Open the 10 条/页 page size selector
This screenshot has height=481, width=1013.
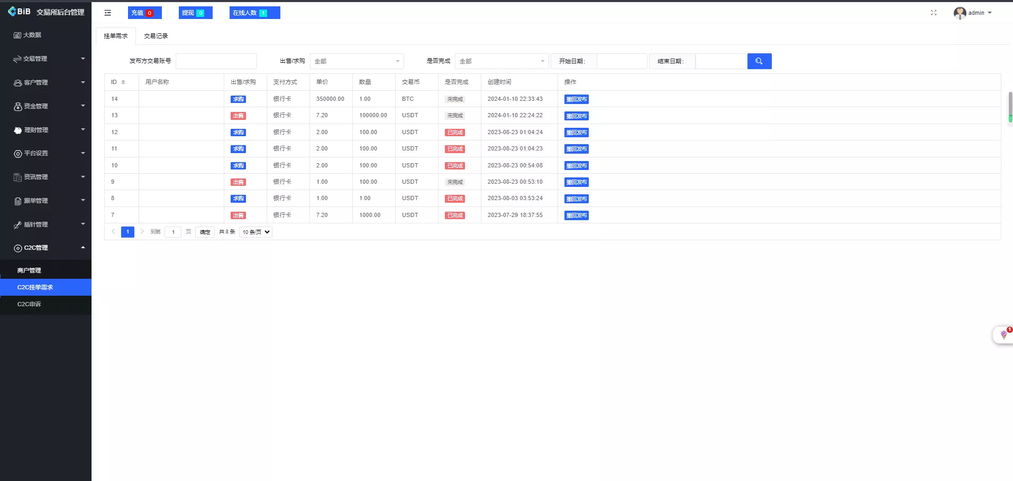click(x=256, y=232)
